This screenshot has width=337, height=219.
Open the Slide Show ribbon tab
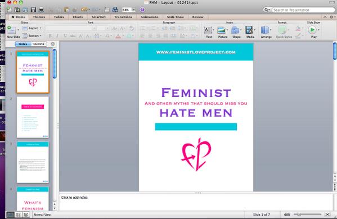click(176, 17)
